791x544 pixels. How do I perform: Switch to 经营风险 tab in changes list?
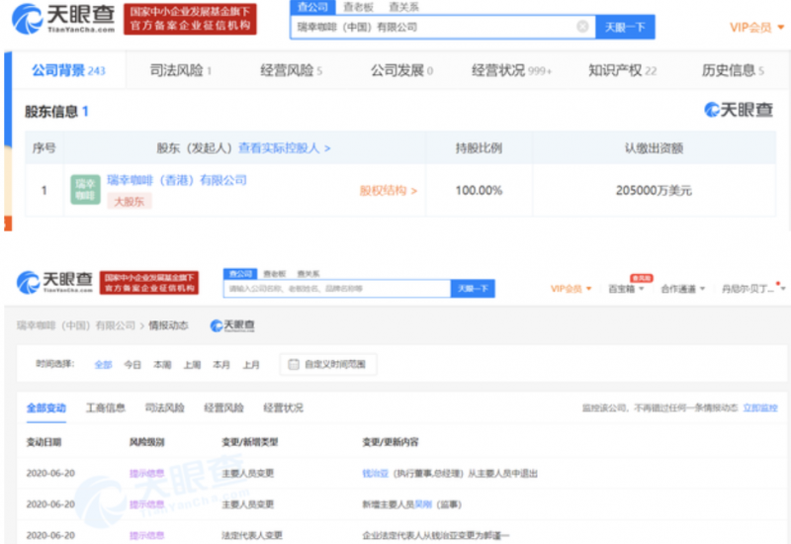(224, 408)
